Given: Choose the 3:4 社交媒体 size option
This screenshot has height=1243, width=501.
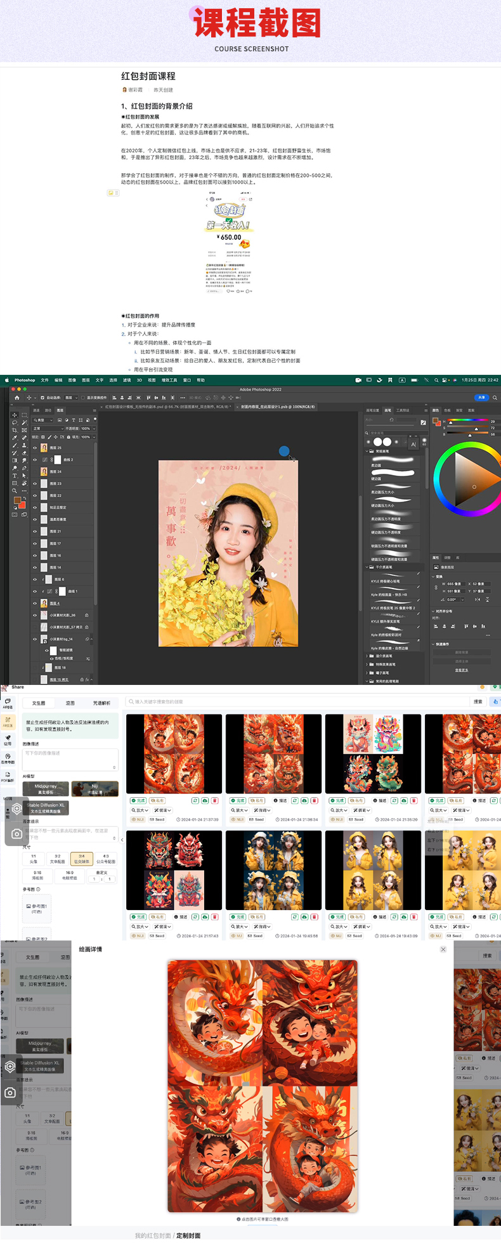Looking at the screenshot, I should [81, 859].
